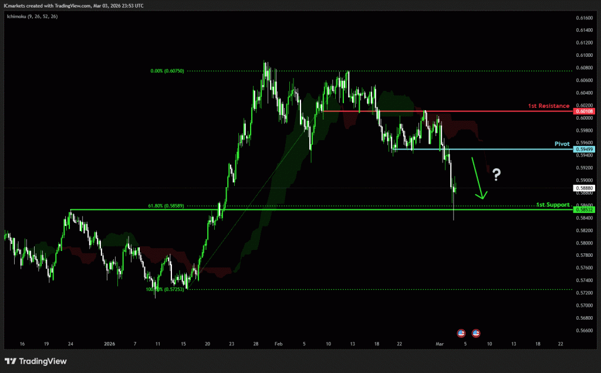
Task: Click the TradingView logo
Action: tap(35, 361)
